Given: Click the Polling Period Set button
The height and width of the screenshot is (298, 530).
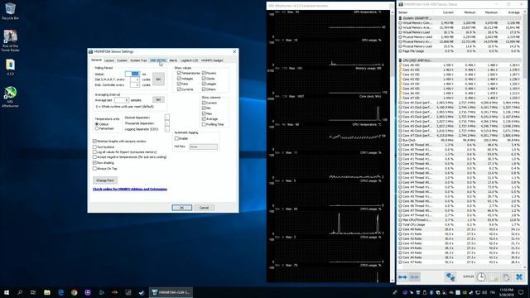Looking at the screenshot, I should 158,79.
